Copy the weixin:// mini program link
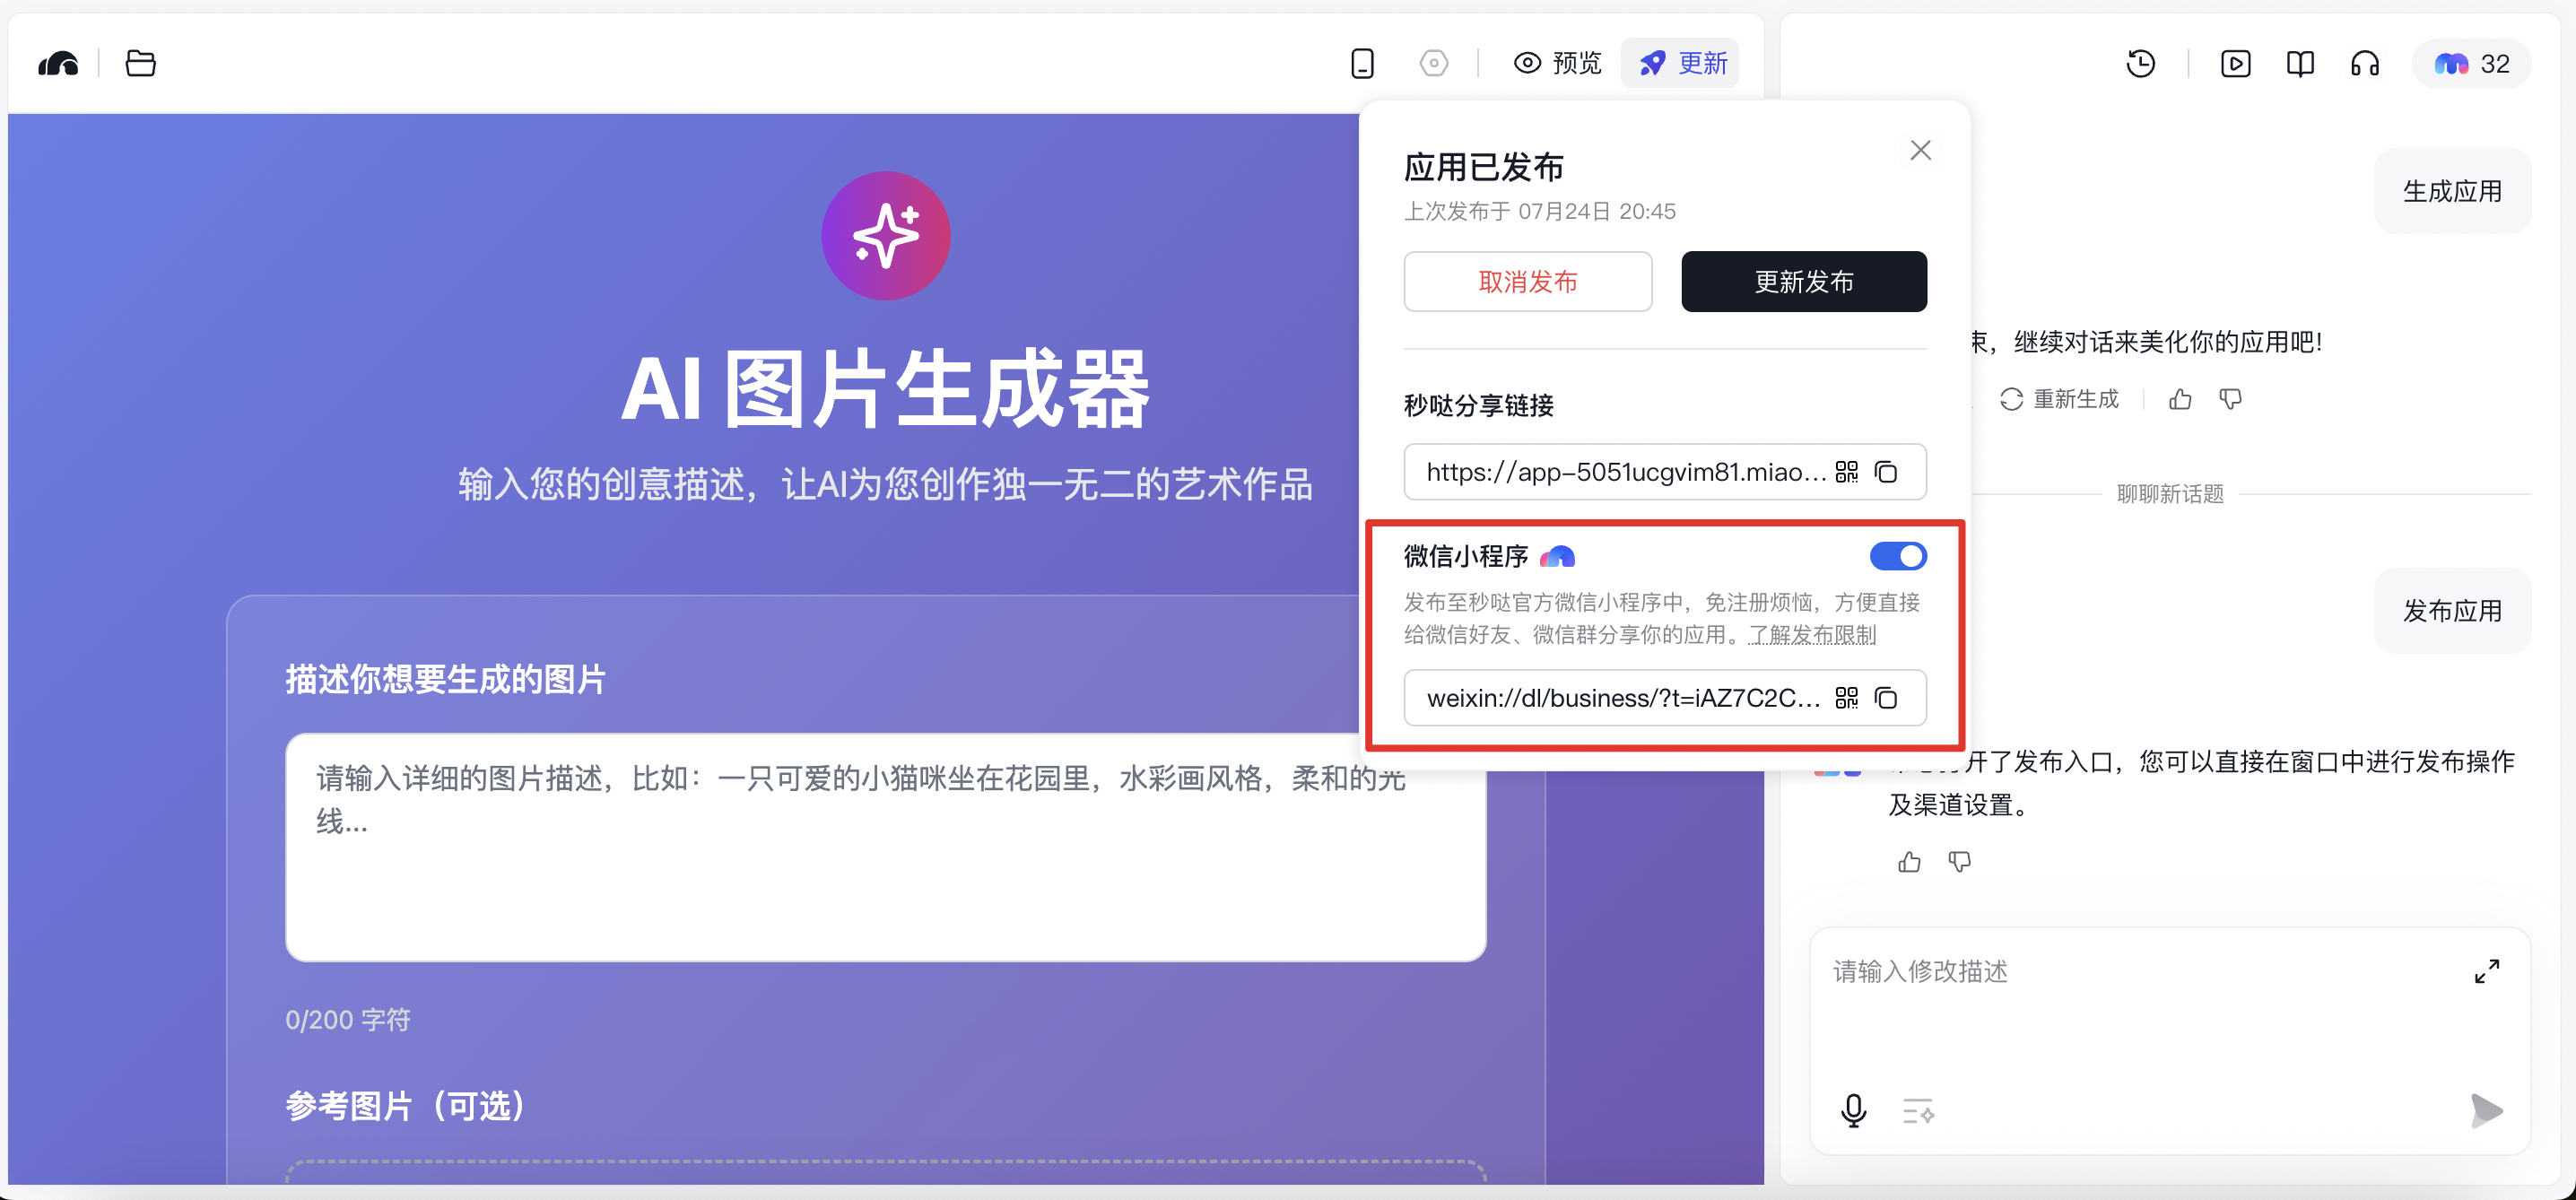Screen dimensions: 2576x1200 [1886, 698]
